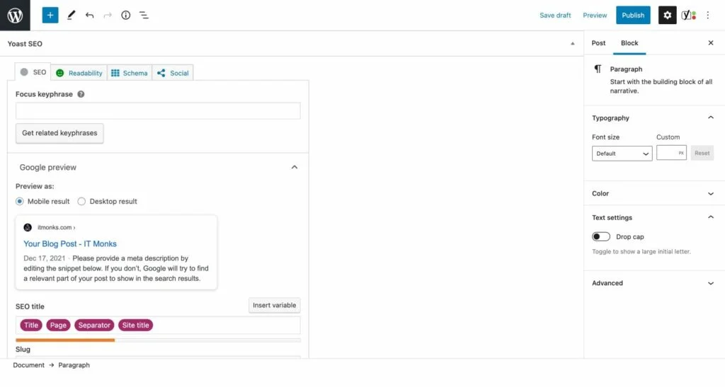Screen dimensions: 725x387
Task: Click the Title variable tag
Action: point(31,325)
